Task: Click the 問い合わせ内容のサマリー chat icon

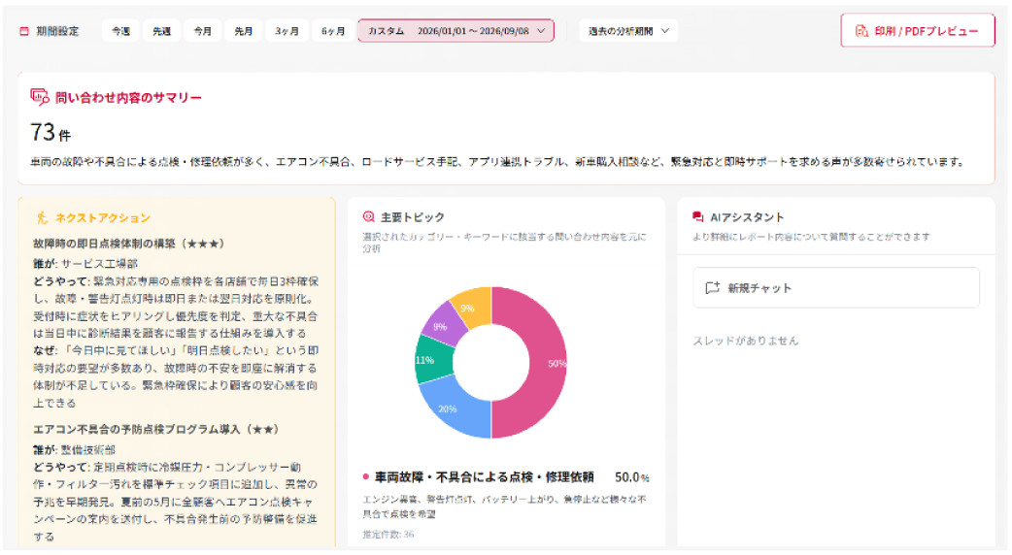Action: (x=40, y=97)
